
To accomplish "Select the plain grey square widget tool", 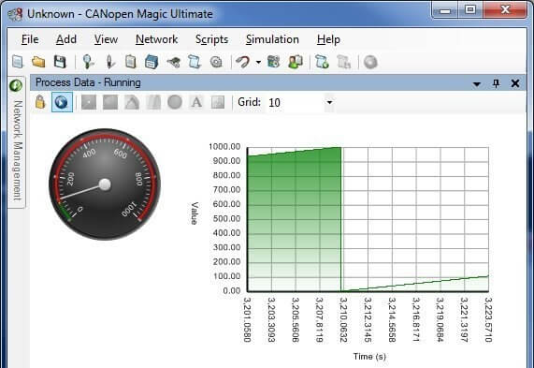I will [110, 102].
